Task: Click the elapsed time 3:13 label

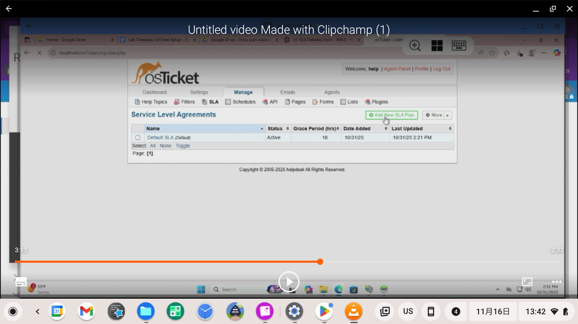Action: click(21, 250)
